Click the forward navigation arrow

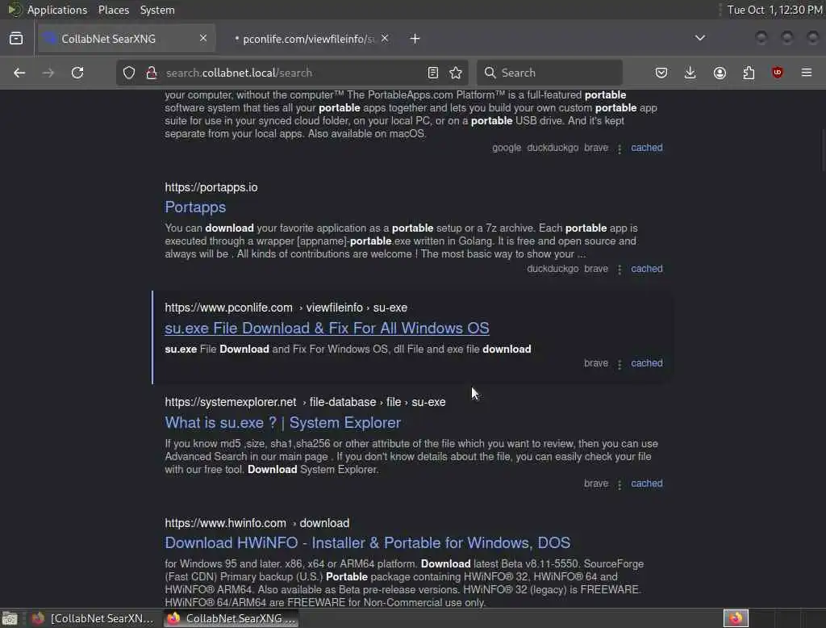click(48, 73)
